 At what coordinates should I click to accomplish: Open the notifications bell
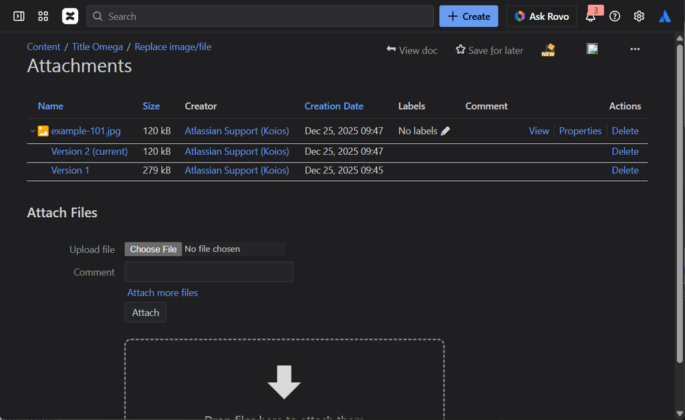tap(590, 16)
